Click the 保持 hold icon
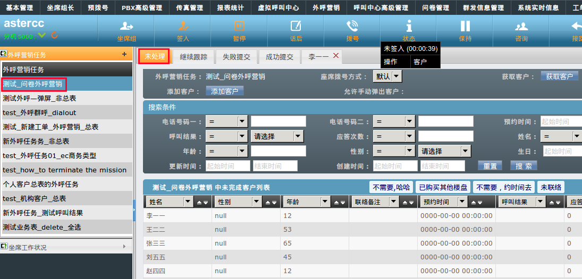582x279 pixels. pos(465,26)
